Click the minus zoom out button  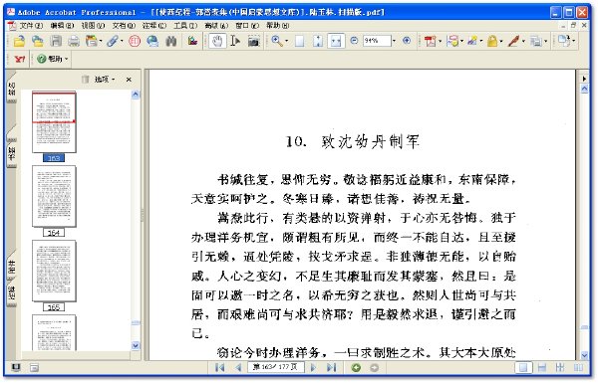354,41
